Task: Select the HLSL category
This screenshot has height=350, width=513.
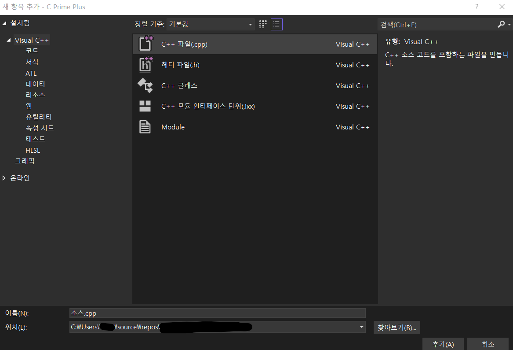Action: pos(33,151)
